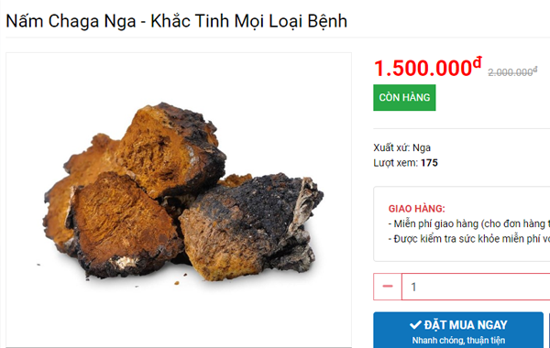Click the Xuất xứ: Nga origin text
The width and height of the screenshot is (550, 348).
[x=402, y=147]
